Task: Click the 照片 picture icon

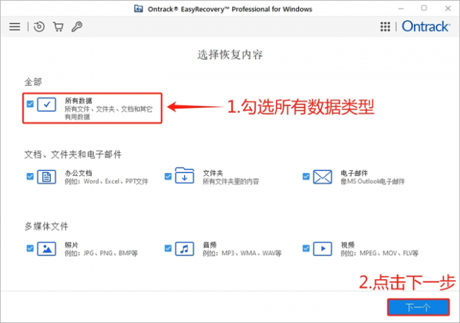Action: pyautogui.click(x=47, y=249)
